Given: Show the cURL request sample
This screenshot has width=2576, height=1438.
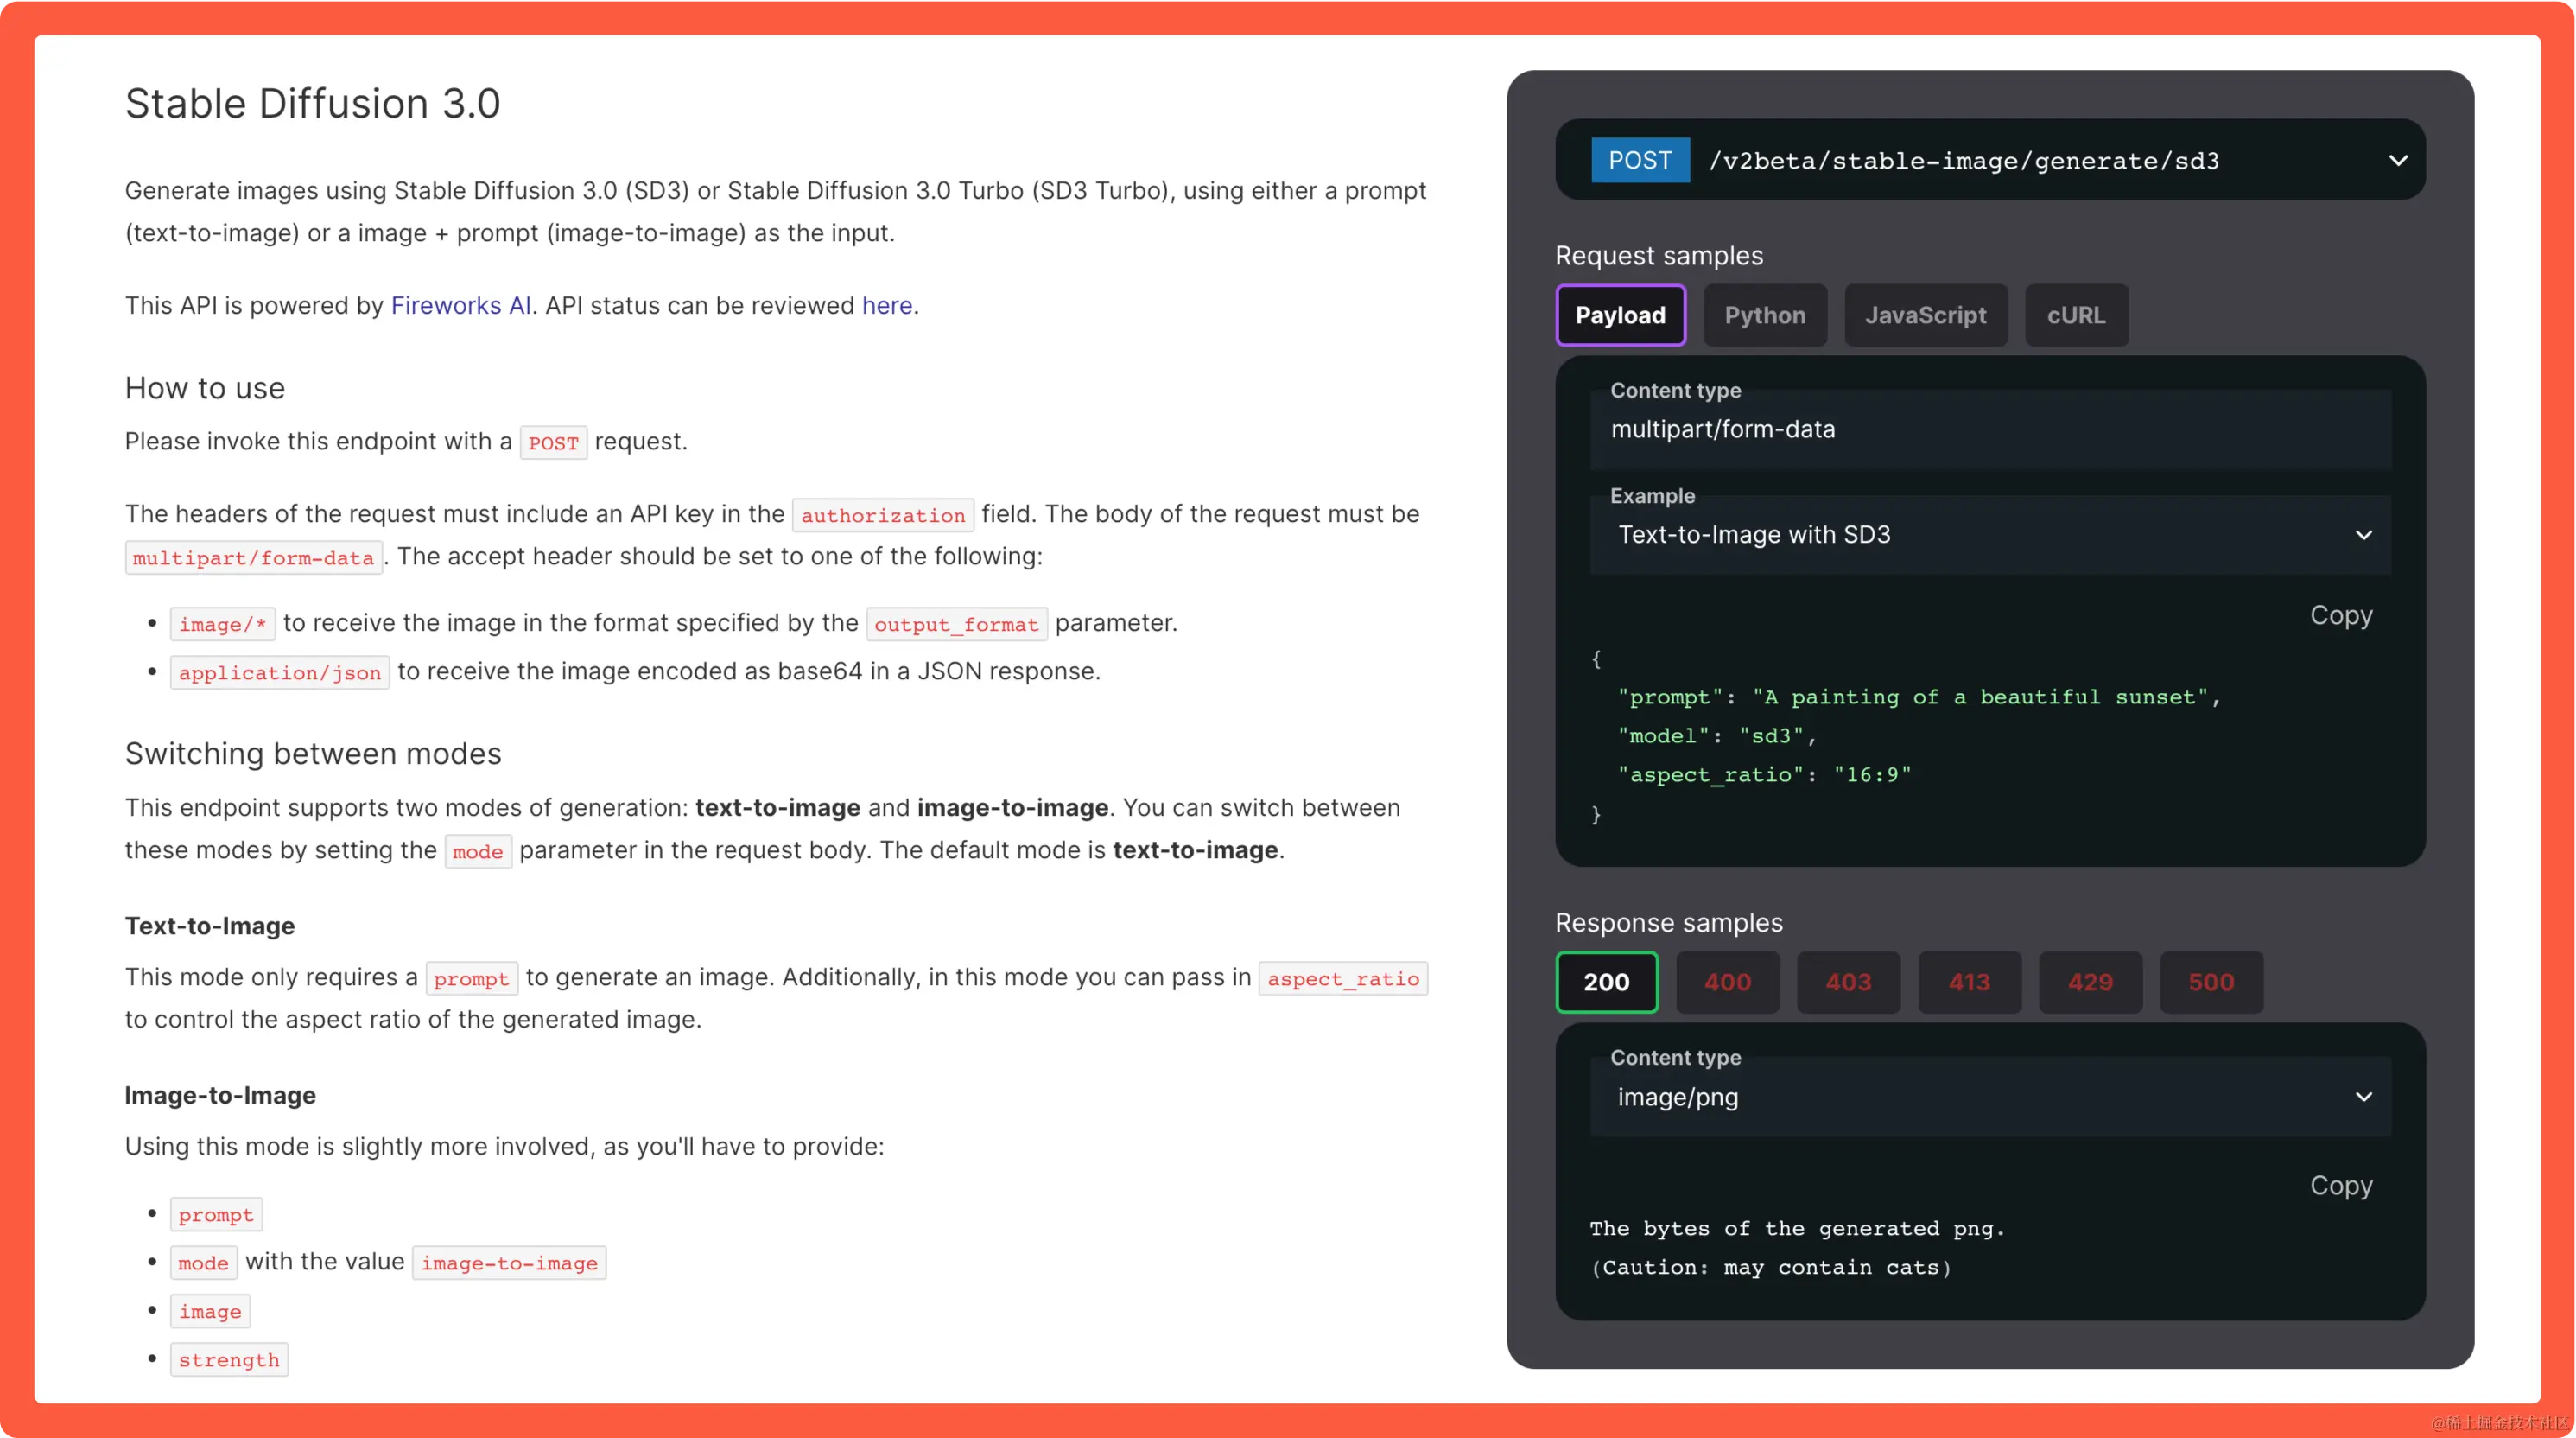Looking at the screenshot, I should (x=2075, y=315).
